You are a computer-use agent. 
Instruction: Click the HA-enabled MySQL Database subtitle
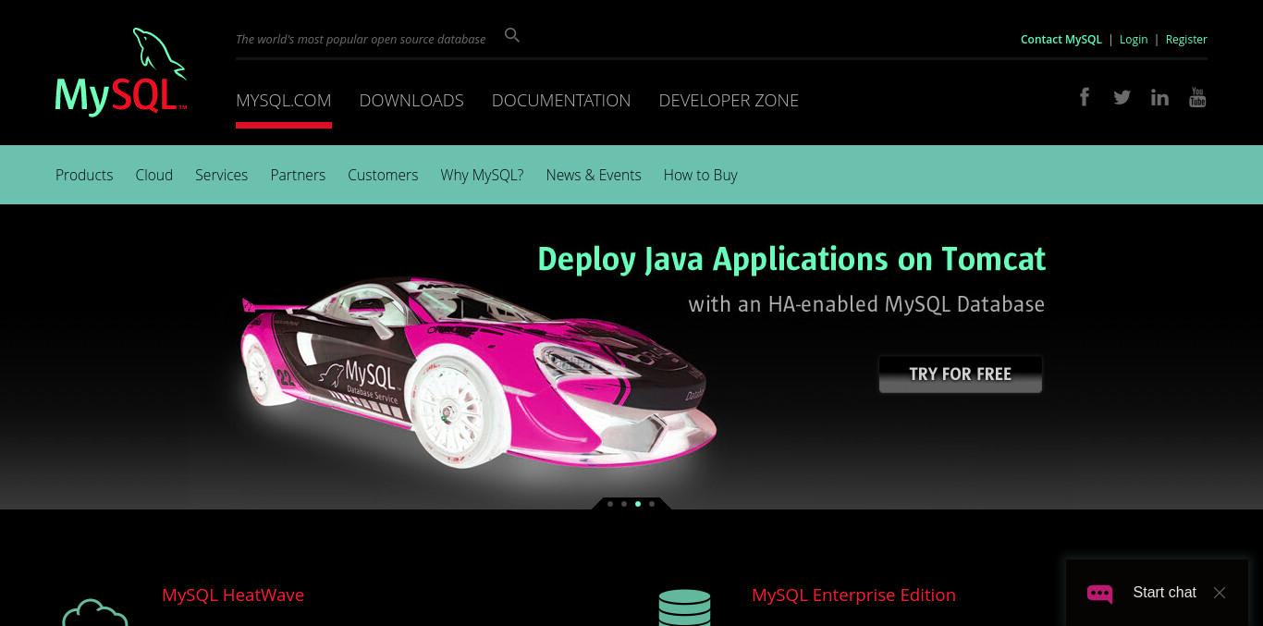866,304
